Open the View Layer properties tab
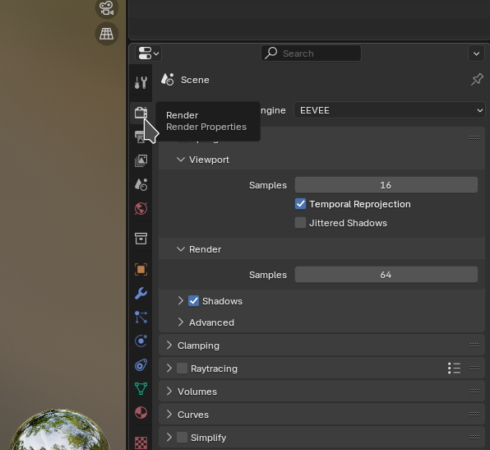490x450 pixels. [141, 160]
